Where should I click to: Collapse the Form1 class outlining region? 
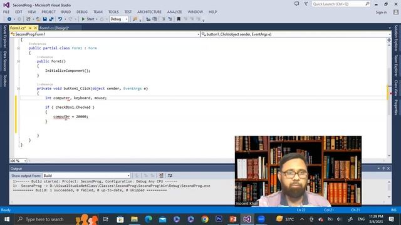[x=18, y=48]
